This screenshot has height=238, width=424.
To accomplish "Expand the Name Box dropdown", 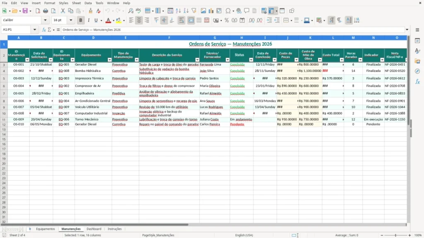I will tap(35, 30).
